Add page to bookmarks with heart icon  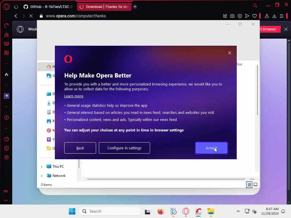tap(254, 16)
